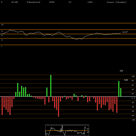Viewport: 136px width, 136px height.
Task: Click the tallest green MR histogram bar
Action: tap(51, 86)
